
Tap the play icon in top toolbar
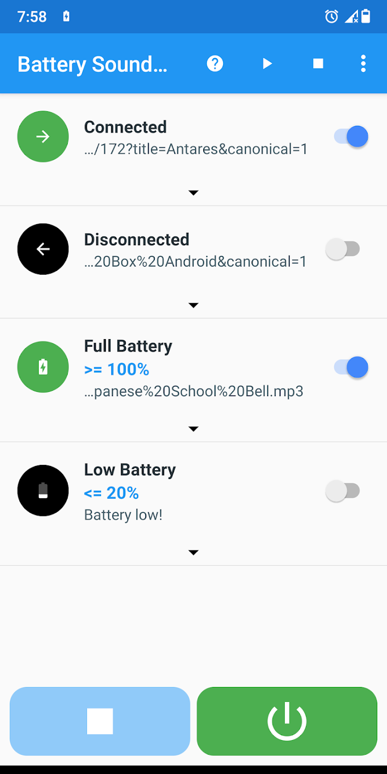[x=267, y=64]
